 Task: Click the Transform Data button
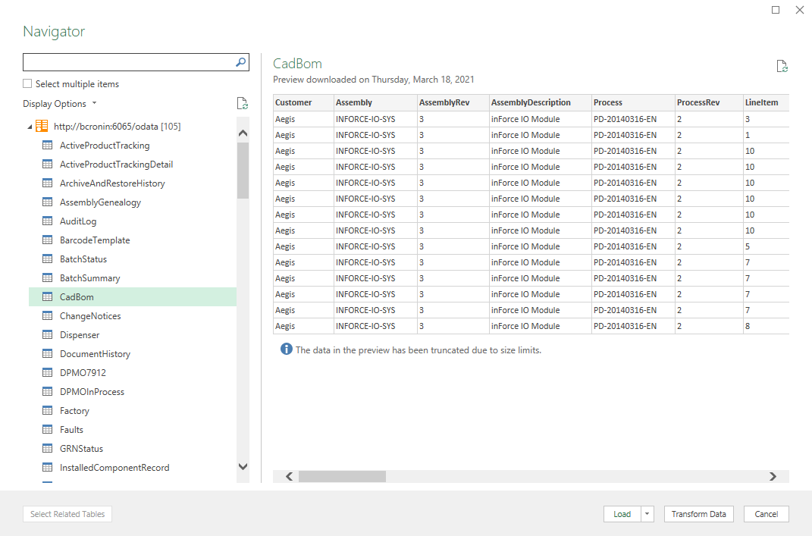698,514
